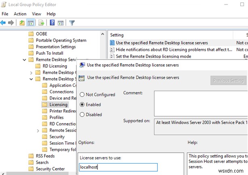This screenshot has height=175, width=248.
Task: Select the Temporary folders tree item
Action: [x=63, y=149]
